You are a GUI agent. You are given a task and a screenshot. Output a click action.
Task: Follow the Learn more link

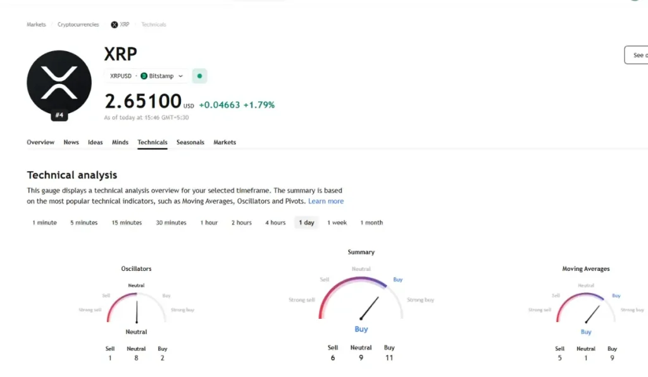(x=326, y=201)
